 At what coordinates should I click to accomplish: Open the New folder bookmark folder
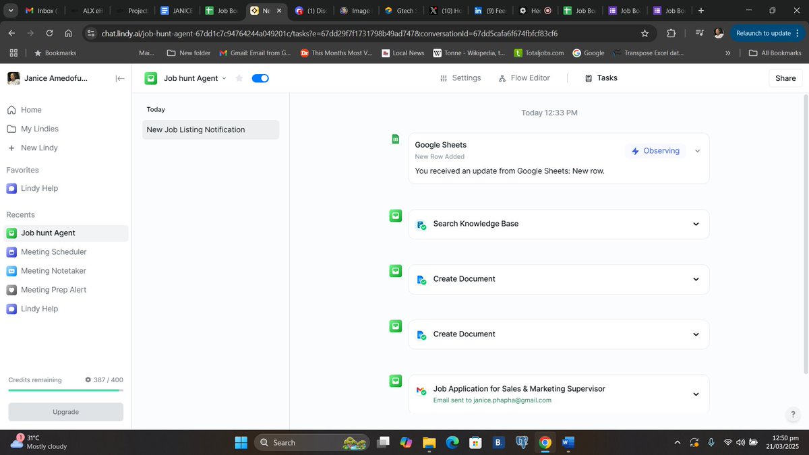189,53
